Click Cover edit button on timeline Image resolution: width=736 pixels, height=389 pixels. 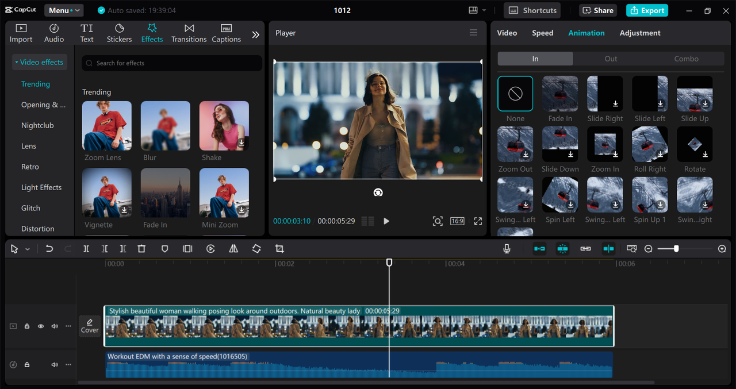[x=90, y=326]
